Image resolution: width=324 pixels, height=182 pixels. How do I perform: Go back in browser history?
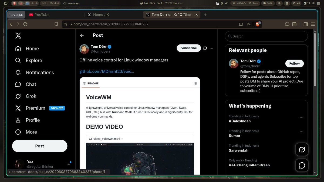(11, 24)
